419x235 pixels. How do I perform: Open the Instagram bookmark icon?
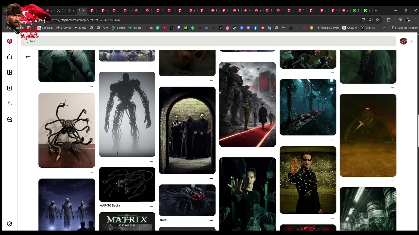coord(228,28)
